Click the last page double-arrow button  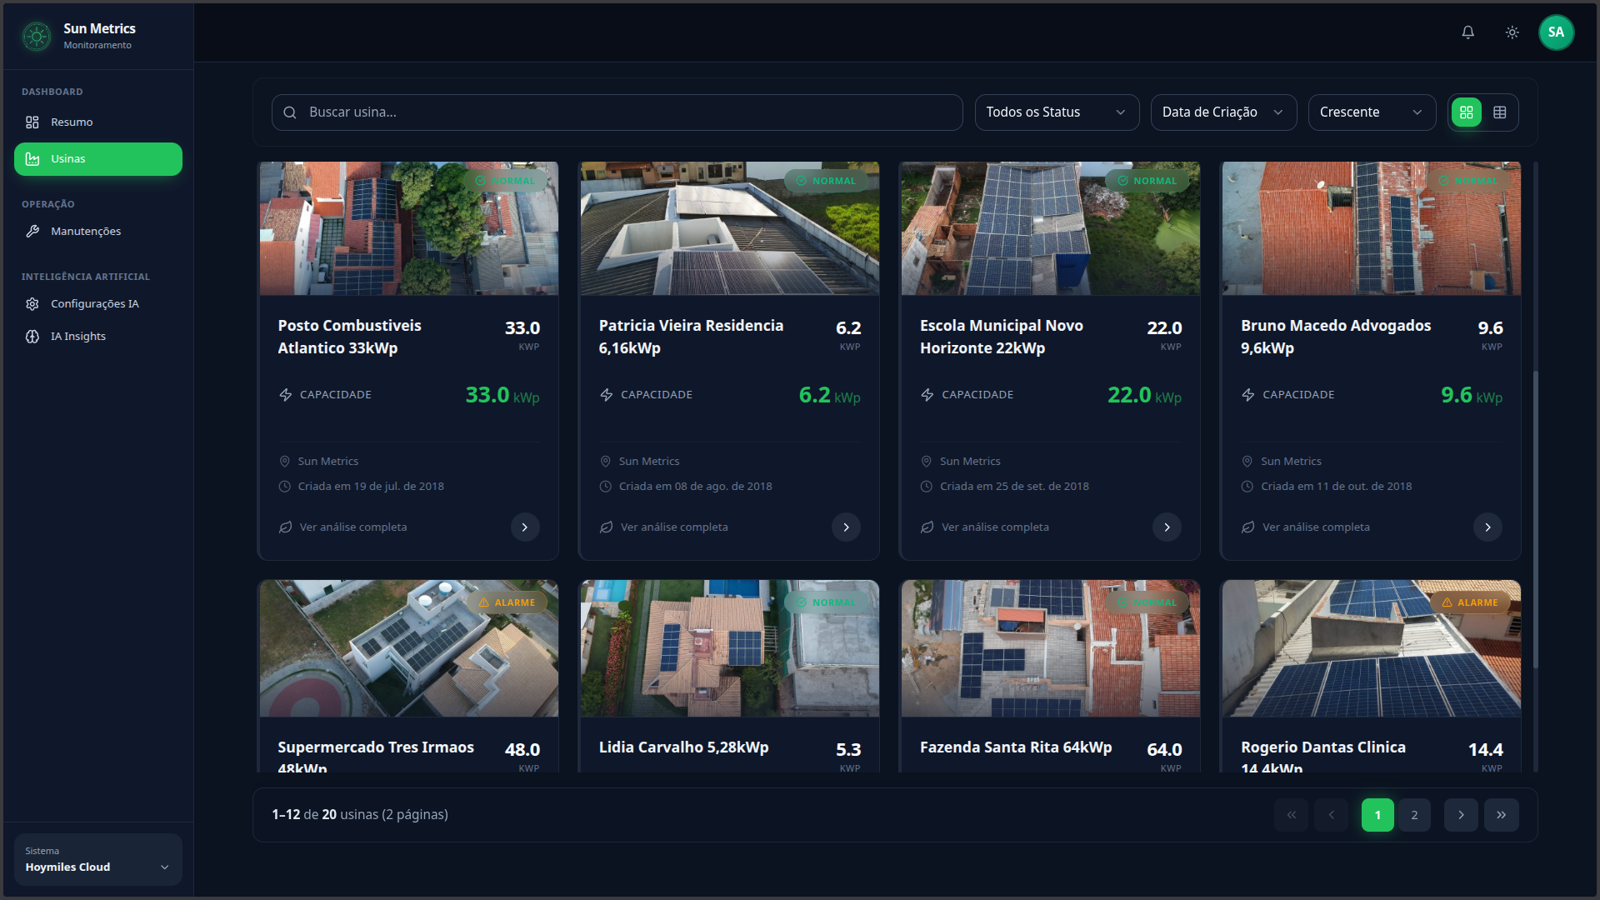click(x=1501, y=815)
